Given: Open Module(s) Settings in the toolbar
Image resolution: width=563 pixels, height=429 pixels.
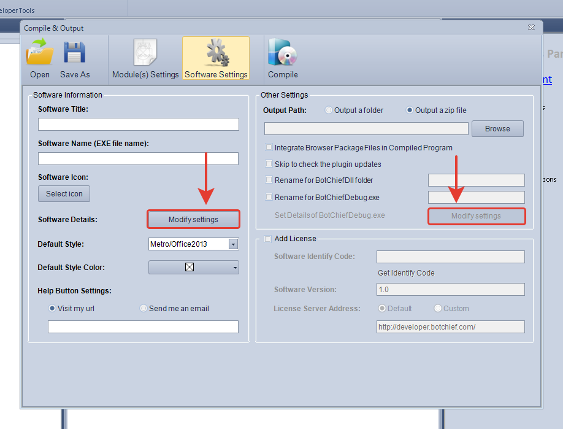Looking at the screenshot, I should pyautogui.click(x=145, y=53).
